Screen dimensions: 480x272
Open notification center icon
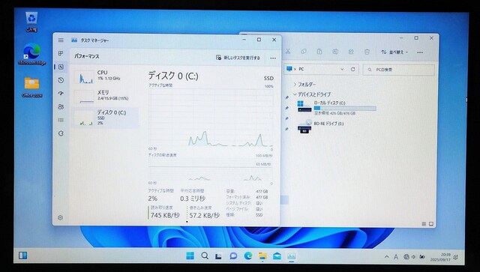(456, 257)
